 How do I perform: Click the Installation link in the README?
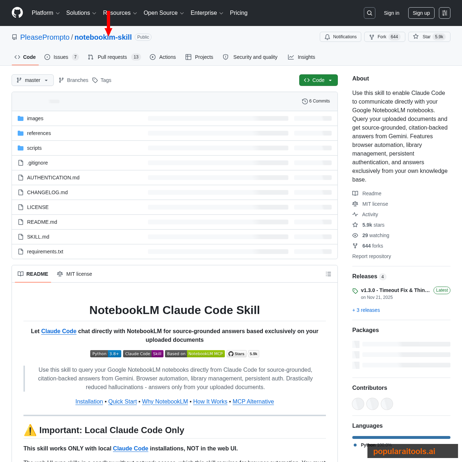89,401
